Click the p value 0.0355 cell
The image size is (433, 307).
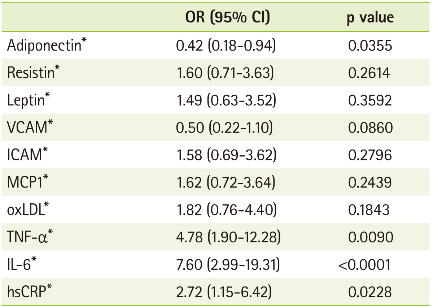point(369,46)
